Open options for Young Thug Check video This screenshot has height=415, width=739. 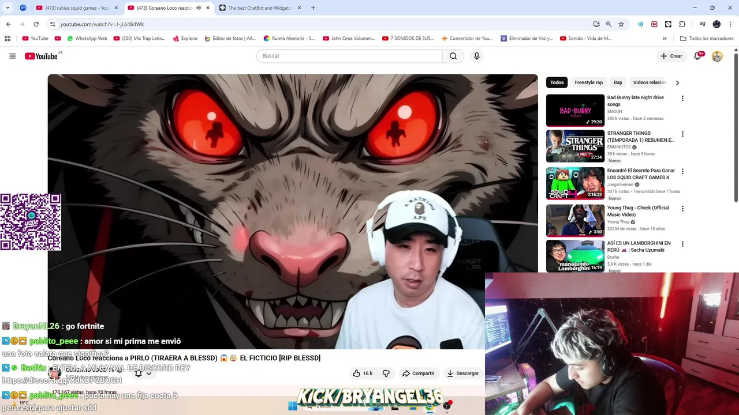[x=682, y=209]
